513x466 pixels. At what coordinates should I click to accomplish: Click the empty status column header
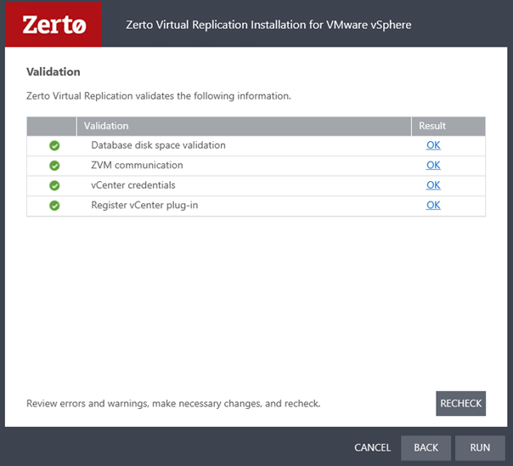point(51,126)
